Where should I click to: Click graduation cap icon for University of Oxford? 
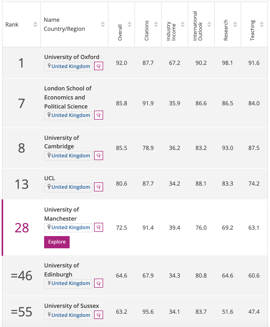point(99,66)
